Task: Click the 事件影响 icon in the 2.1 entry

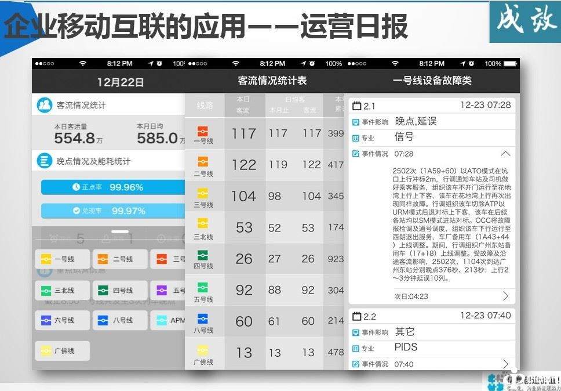Action: (x=356, y=122)
